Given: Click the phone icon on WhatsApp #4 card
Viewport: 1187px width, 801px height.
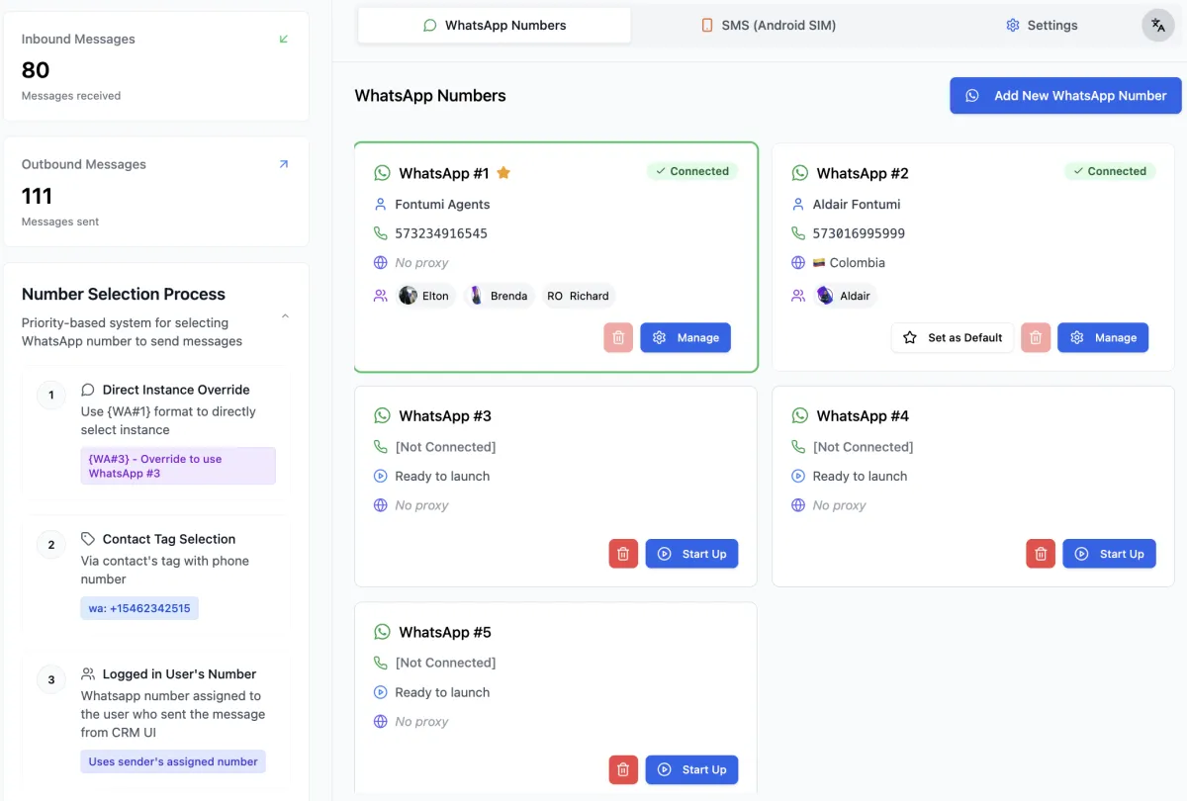Looking at the screenshot, I should coord(798,447).
